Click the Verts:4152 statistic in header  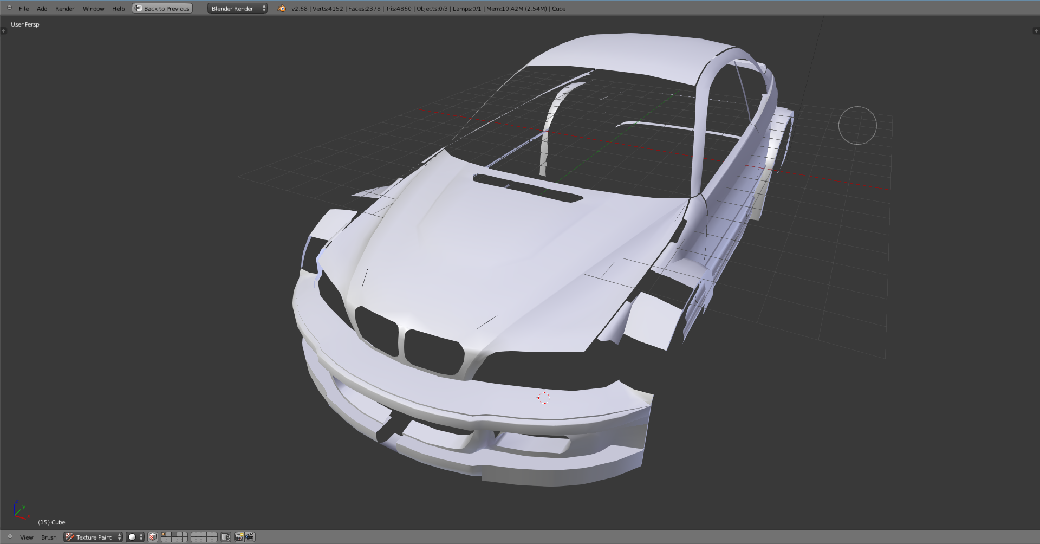(x=328, y=9)
